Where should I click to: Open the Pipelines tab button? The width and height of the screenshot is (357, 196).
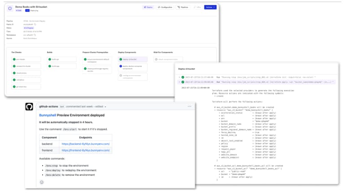[x=183, y=7]
